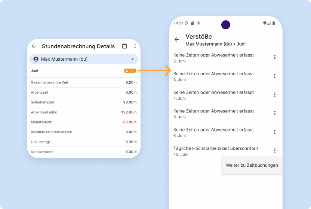Select the Tägliche Höchstarbeitszeit überschritten violation
The width and height of the screenshot is (311, 209).
(x=216, y=151)
